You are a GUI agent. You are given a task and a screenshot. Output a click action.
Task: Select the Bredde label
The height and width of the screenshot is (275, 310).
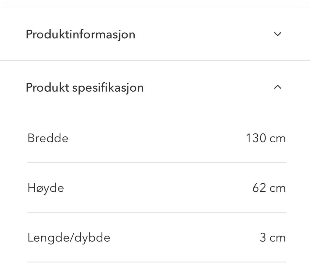[x=48, y=138]
